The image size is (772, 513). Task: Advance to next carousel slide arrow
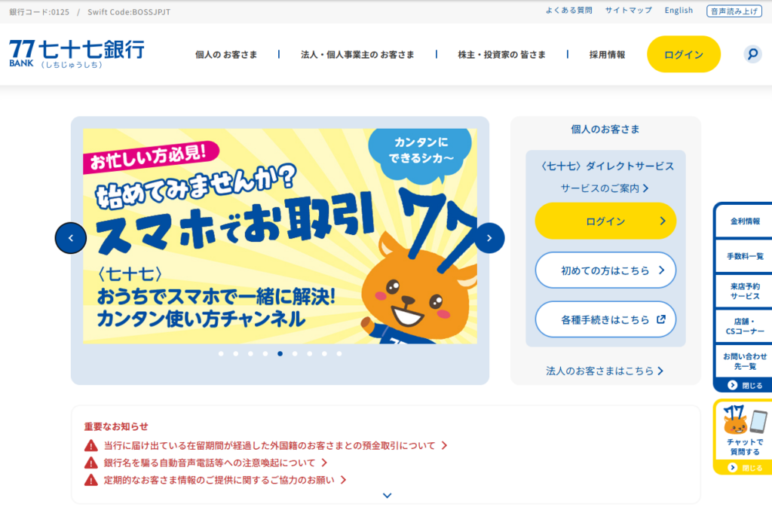click(x=489, y=238)
